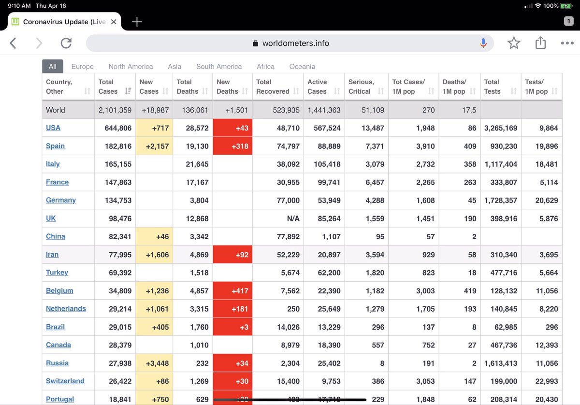Viewport: 580px width, 405px height.
Task: Sort by Active Cases column
Action: [324, 87]
